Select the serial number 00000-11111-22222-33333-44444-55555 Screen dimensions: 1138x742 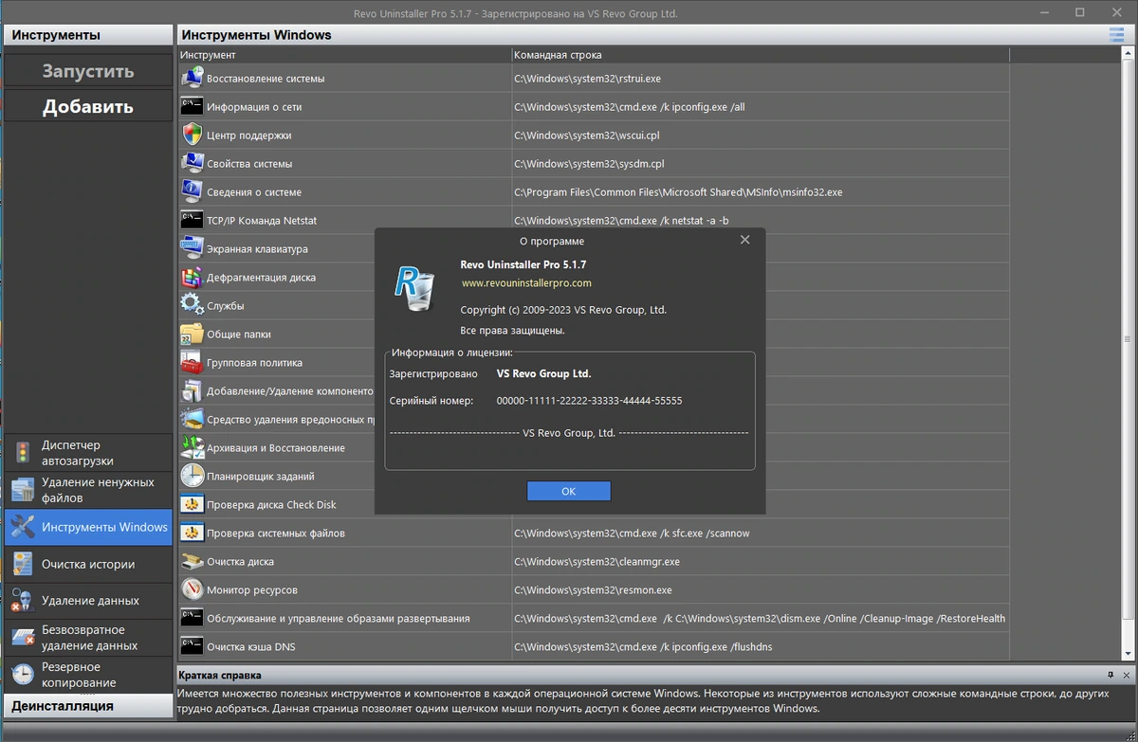(x=589, y=401)
